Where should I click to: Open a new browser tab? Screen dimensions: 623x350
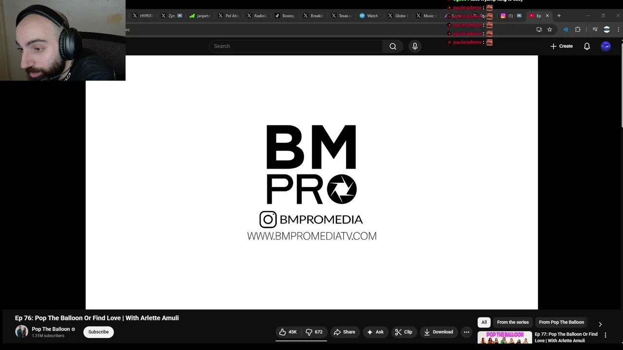pos(559,16)
